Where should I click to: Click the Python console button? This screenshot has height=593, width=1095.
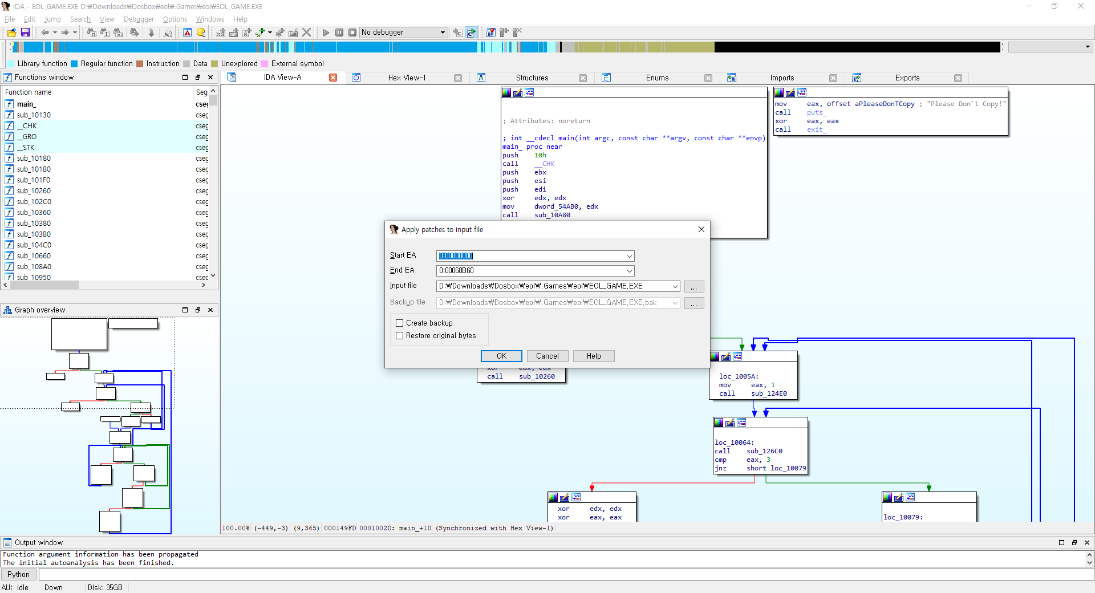(x=18, y=574)
